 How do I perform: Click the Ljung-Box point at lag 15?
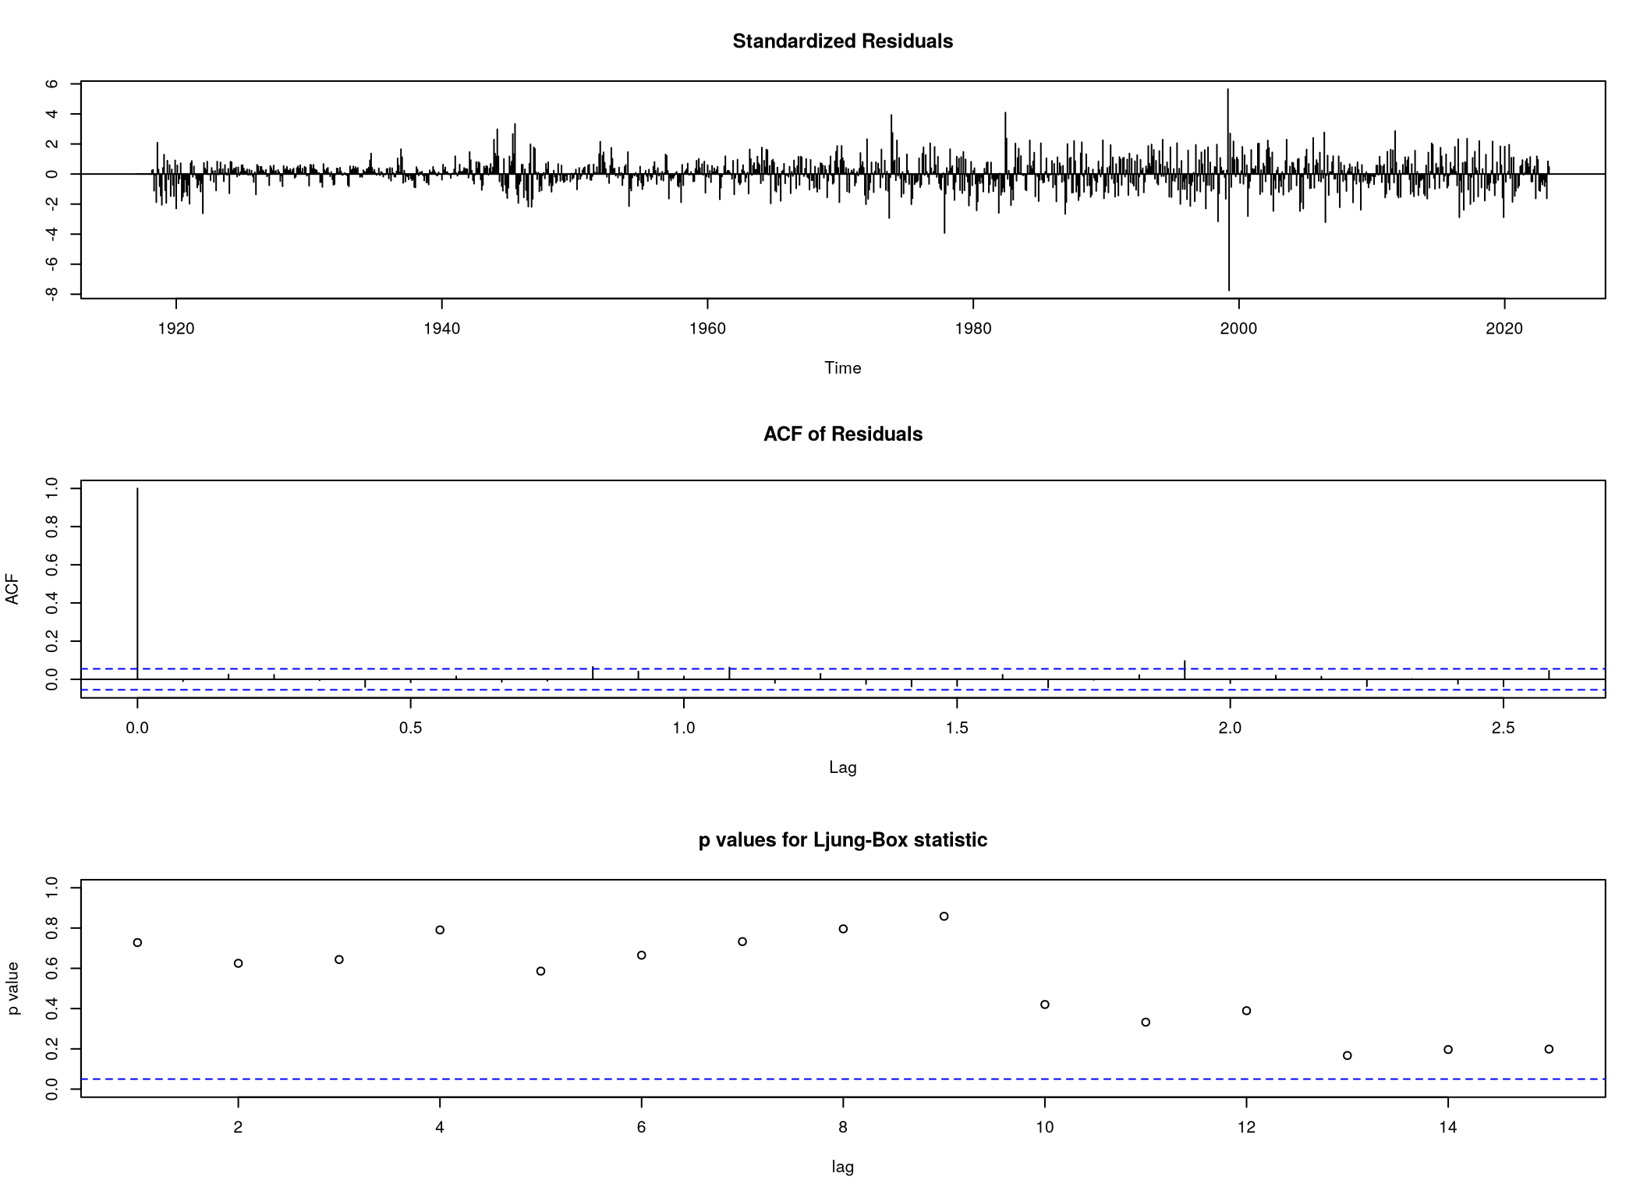coord(1549,1049)
